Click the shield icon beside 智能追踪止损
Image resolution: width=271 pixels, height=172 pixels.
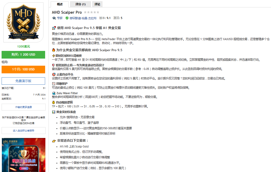click(x=53, y=65)
